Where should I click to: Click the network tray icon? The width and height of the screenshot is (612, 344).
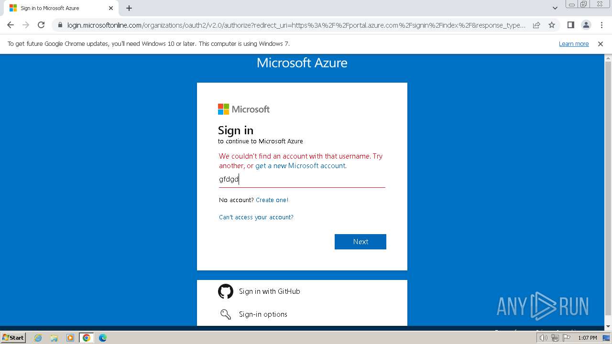coord(555,338)
